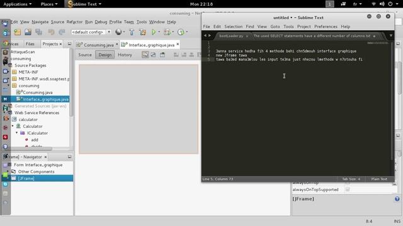
Task: Select add operation in Projects tree
Action: (x=35, y=139)
